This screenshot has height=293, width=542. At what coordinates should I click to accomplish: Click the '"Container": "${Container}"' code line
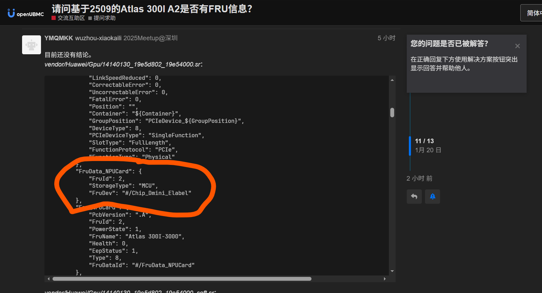point(135,114)
